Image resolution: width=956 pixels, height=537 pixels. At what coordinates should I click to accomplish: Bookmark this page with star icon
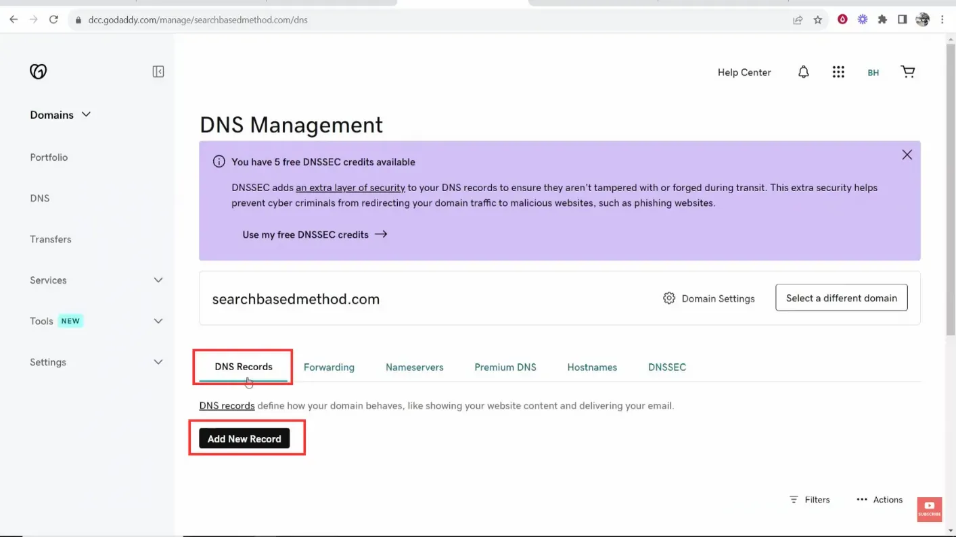click(817, 20)
